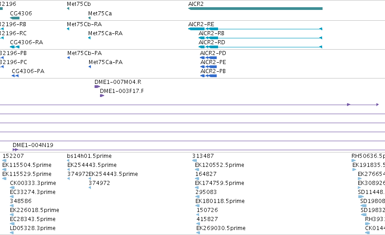
Task: Select the CK00333.3prime EST entry
Action: (33, 183)
